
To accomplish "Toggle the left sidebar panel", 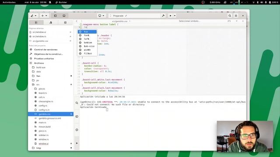I will (x=56, y=16).
